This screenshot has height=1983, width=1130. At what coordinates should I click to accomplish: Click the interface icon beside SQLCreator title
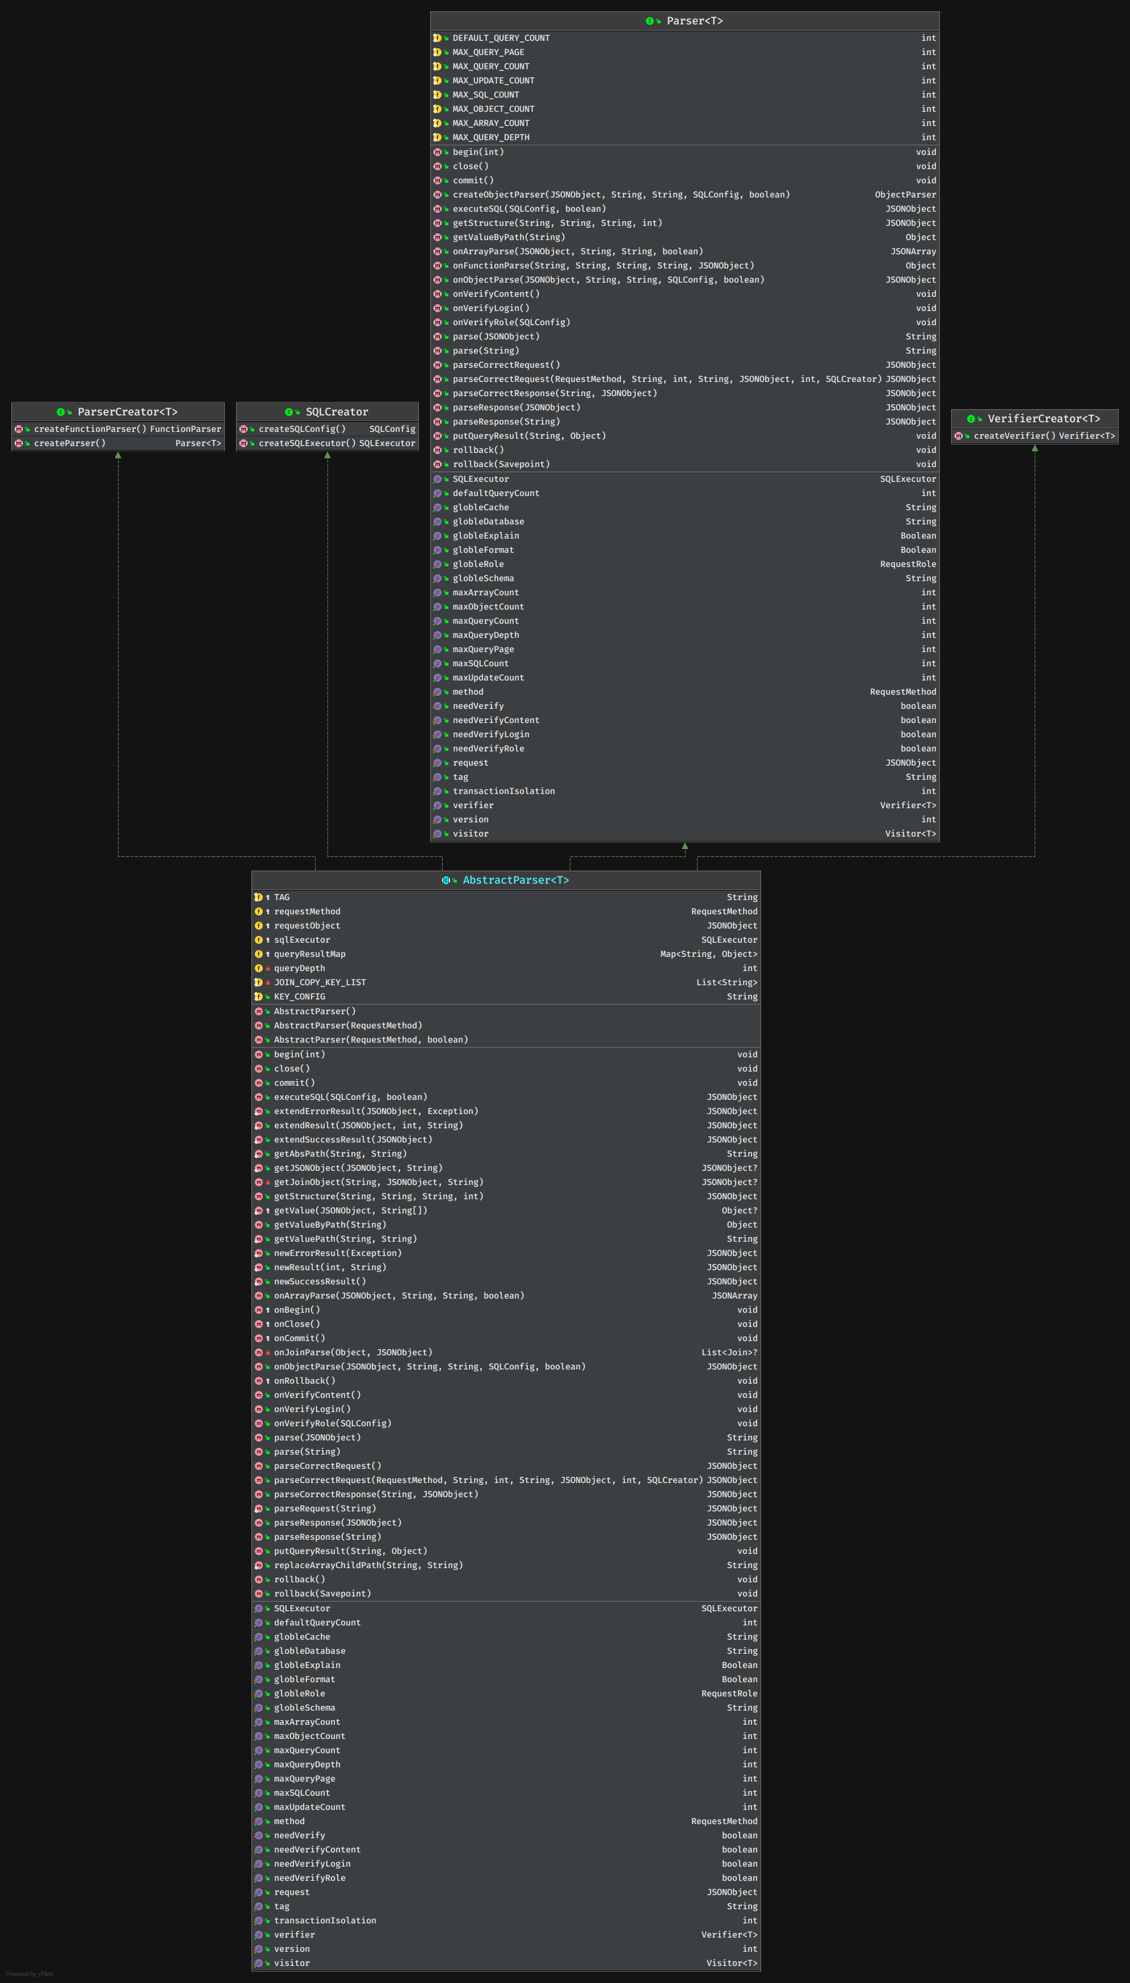click(x=289, y=412)
